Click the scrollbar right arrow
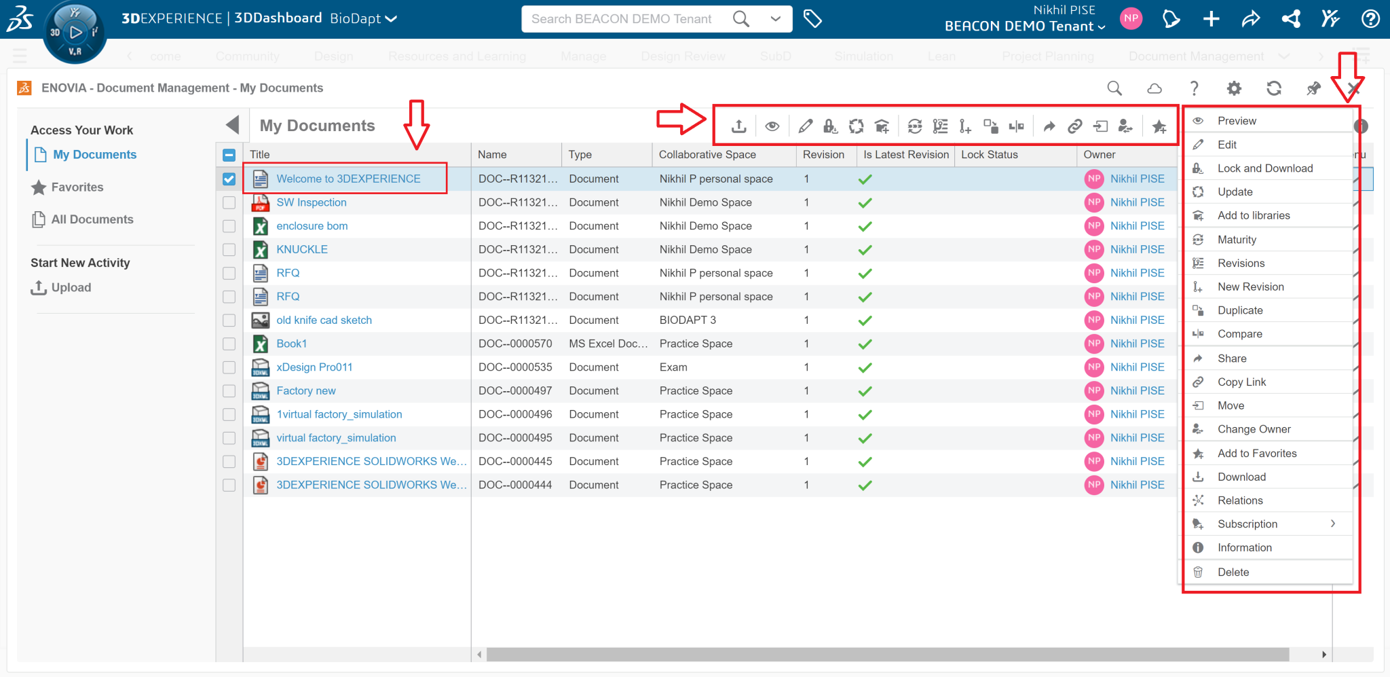 (1323, 655)
